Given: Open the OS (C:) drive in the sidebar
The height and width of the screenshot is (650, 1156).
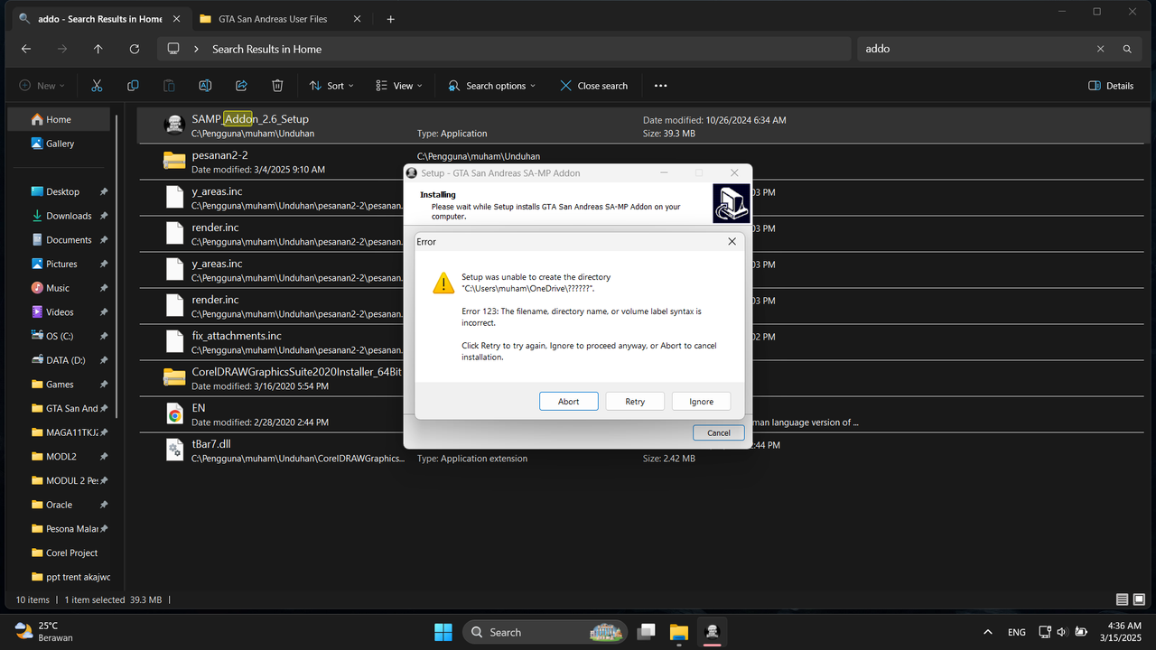Looking at the screenshot, I should point(59,336).
